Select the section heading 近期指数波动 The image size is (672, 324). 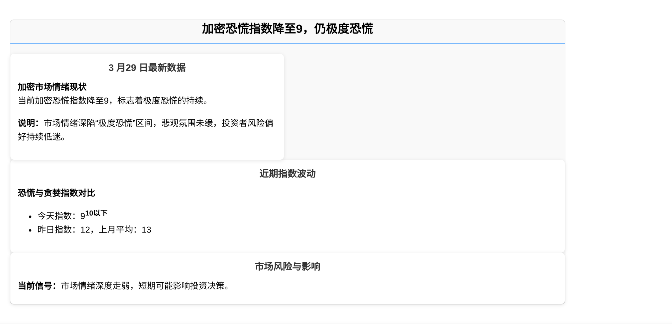pos(287,174)
